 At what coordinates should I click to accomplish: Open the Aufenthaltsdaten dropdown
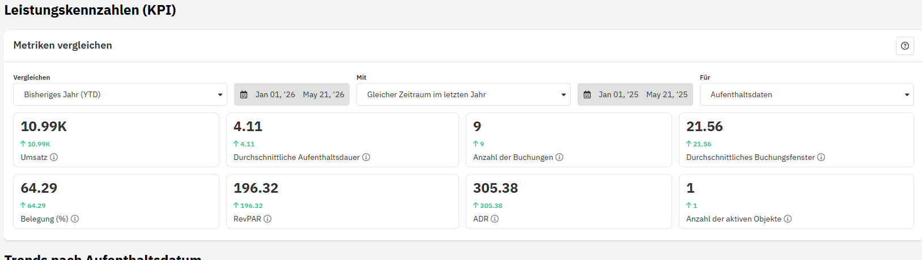click(807, 94)
